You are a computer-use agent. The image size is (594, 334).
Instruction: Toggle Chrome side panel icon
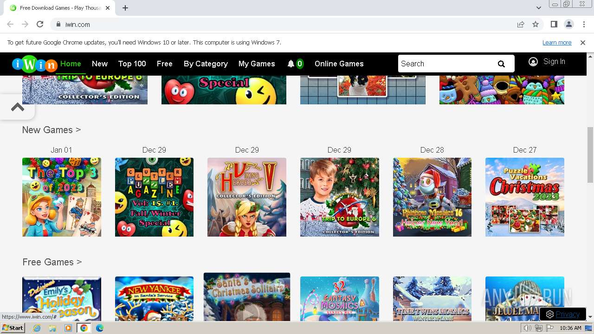[554, 24]
